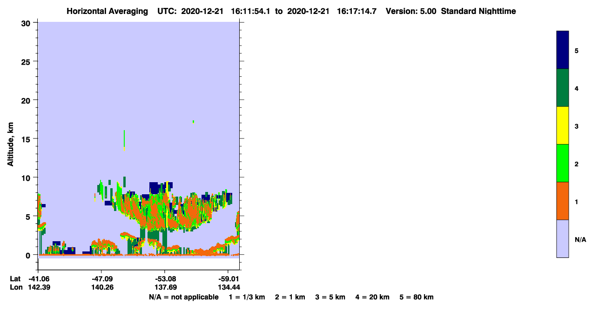The image size is (605, 310).
Task: Click the 'Lat' row label
Action: (x=15, y=279)
